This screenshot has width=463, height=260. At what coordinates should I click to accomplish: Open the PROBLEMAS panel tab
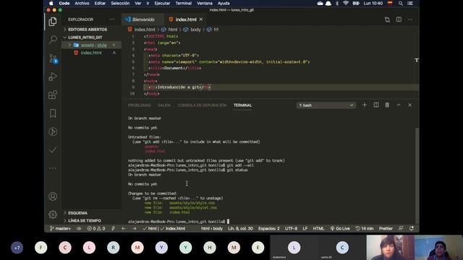coord(140,105)
